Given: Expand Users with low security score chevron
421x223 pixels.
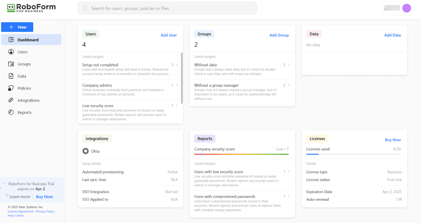Looking at the screenshot, I should point(289,172).
